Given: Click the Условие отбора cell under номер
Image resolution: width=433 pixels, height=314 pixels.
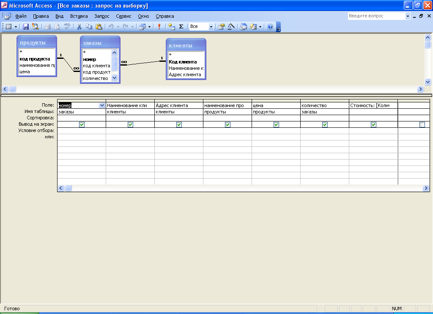Looking at the screenshot, I should click(x=82, y=131).
